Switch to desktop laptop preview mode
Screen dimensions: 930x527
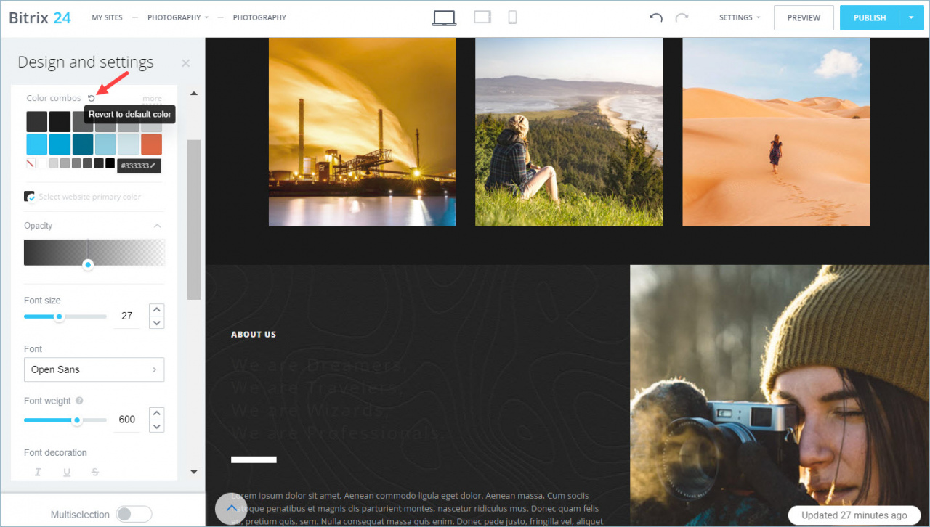[x=444, y=17]
